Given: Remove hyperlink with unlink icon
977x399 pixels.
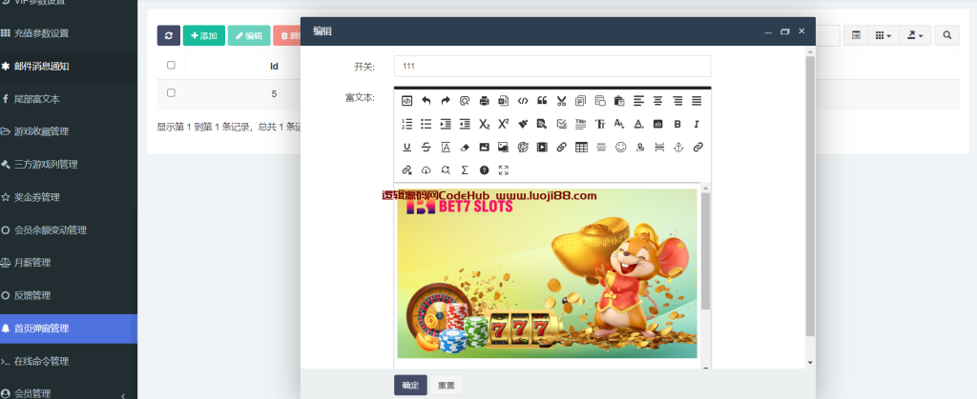Looking at the screenshot, I should (406, 170).
